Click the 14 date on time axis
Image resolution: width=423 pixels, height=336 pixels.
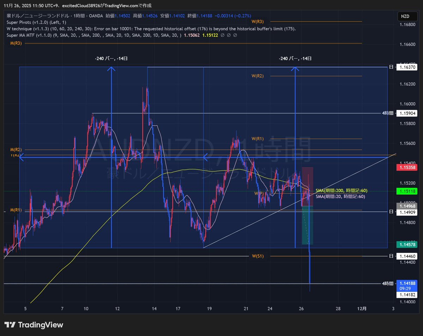tap(154, 308)
